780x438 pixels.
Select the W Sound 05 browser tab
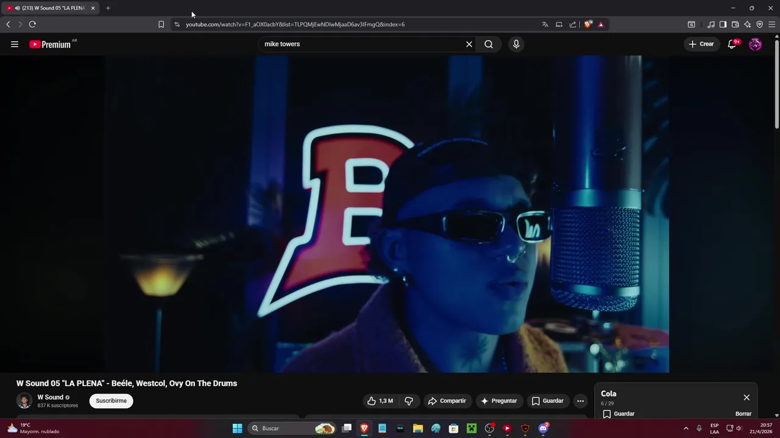(x=49, y=8)
